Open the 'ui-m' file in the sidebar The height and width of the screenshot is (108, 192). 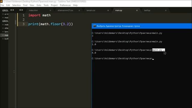[6, 14]
